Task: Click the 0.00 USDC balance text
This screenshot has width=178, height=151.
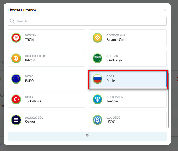Action: pyautogui.click(x=113, y=117)
